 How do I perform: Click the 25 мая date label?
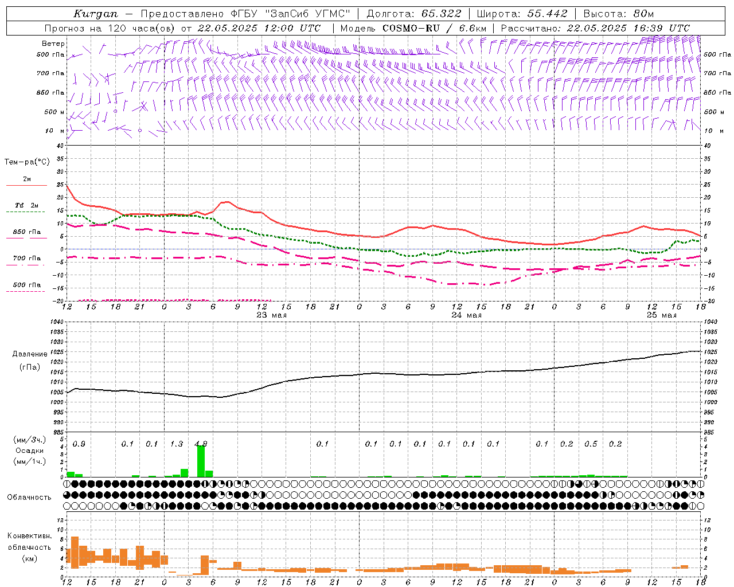tap(661, 315)
